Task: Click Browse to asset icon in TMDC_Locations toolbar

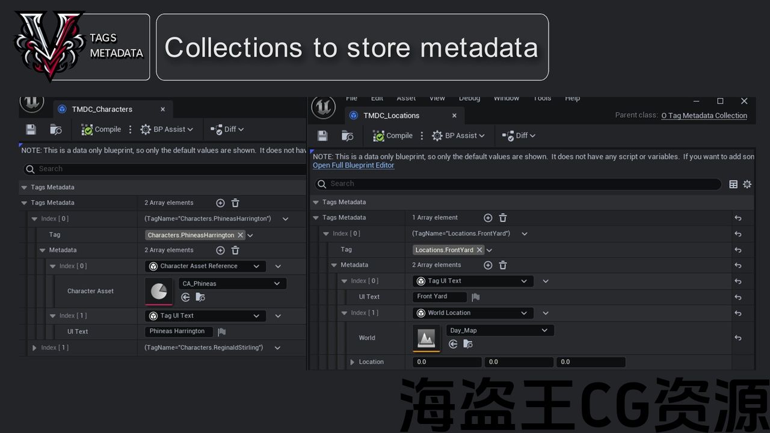Action: tap(347, 136)
